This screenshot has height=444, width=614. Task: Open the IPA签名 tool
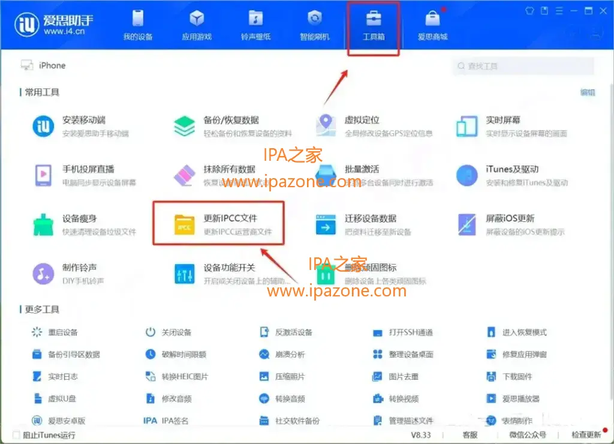[165, 421]
